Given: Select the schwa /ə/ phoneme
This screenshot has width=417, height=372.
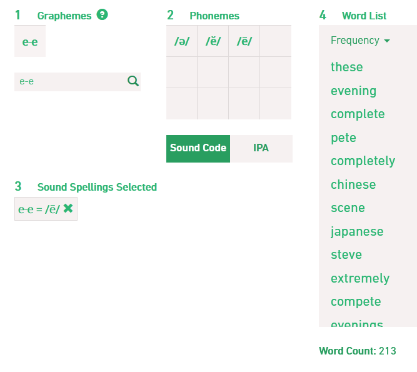Looking at the screenshot, I should (182, 41).
